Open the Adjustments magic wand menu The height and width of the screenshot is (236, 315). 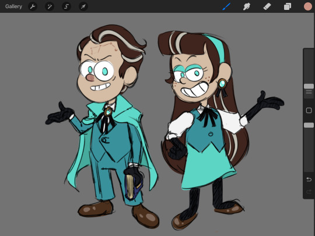(50, 6)
